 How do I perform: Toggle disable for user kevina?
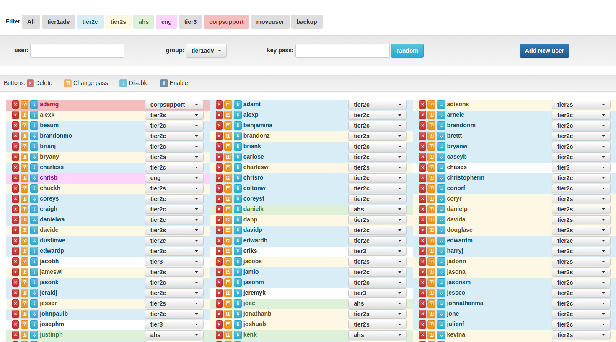click(x=441, y=335)
